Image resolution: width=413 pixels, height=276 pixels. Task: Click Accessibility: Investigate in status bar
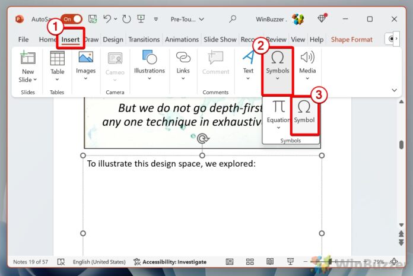tap(170, 262)
